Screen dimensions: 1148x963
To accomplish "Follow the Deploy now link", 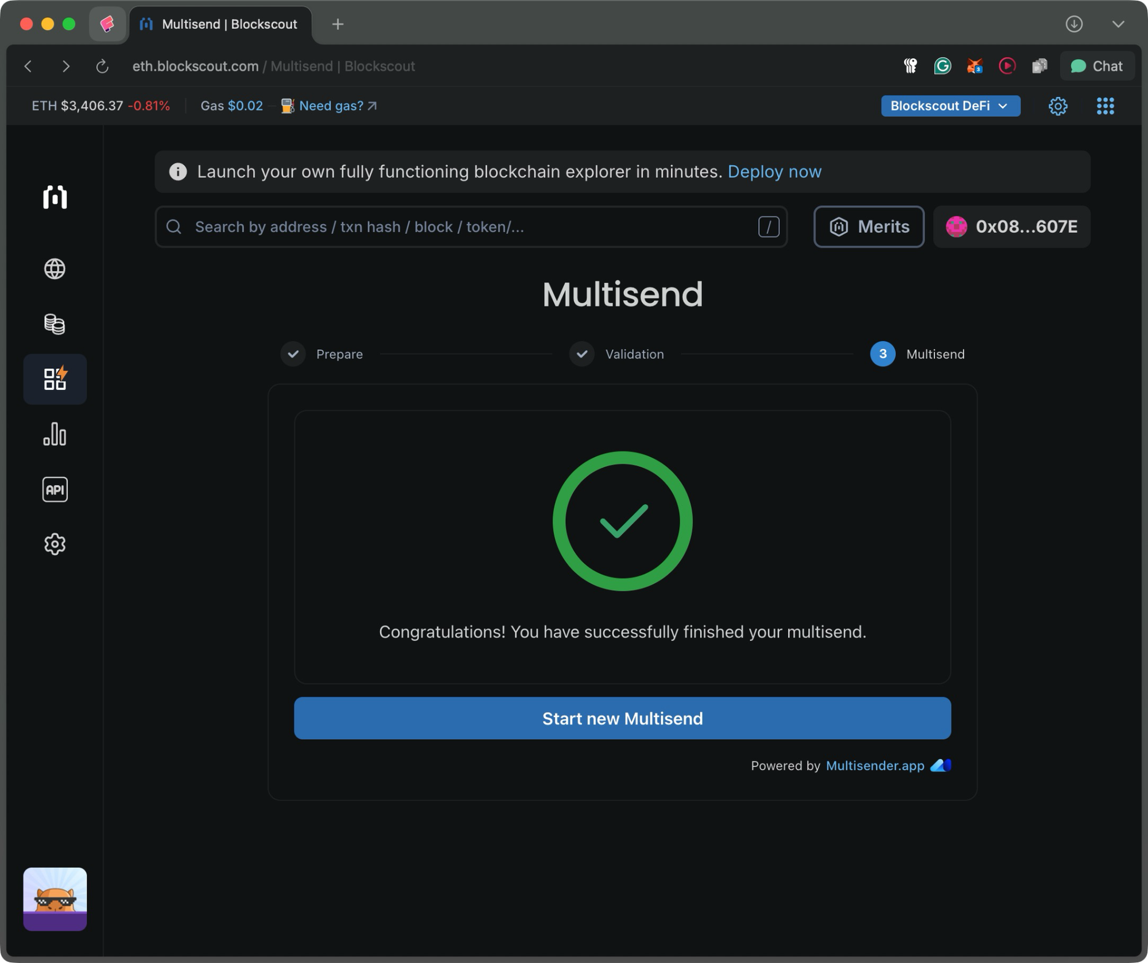I will coord(775,171).
